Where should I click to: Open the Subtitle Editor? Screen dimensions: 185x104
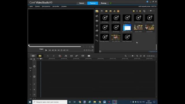point(83,56)
